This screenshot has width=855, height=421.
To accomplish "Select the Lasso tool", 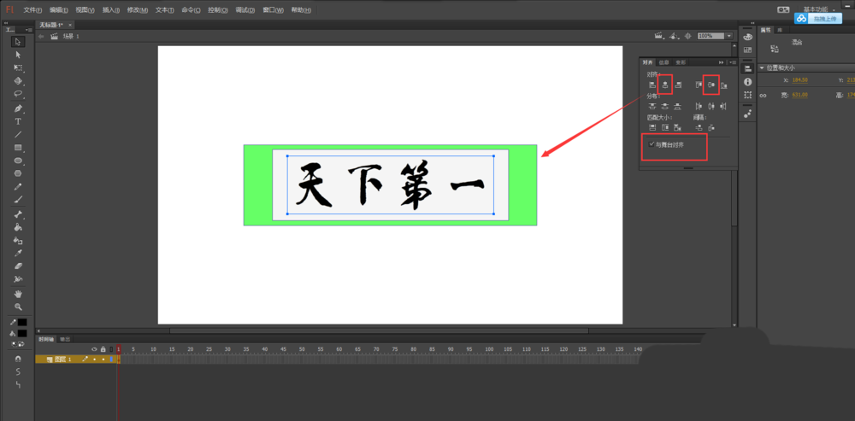I will click(18, 94).
